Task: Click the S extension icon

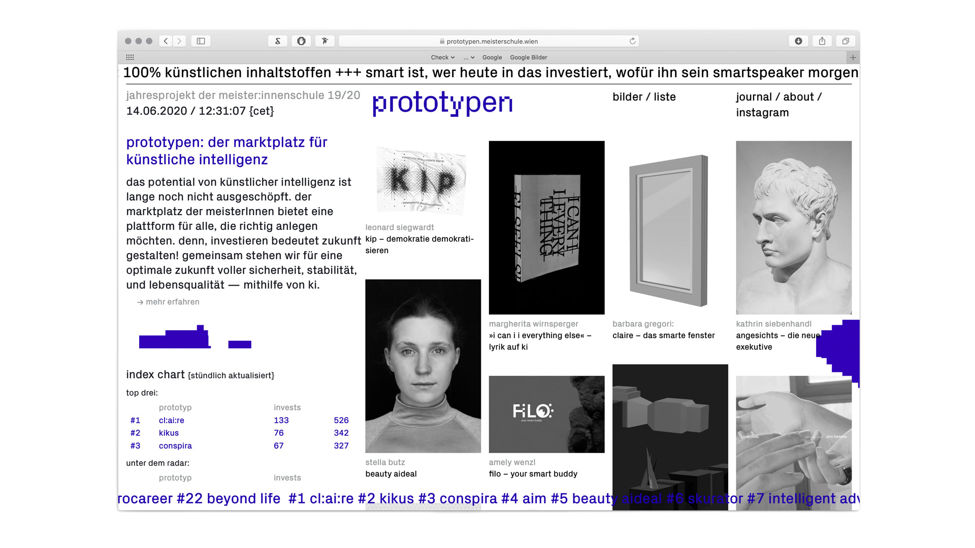Action: coord(278,41)
